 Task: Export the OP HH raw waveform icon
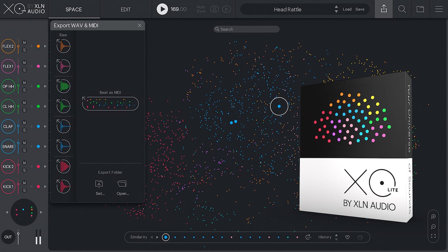(x=63, y=86)
